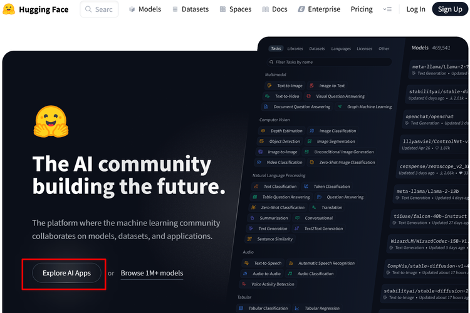The image size is (470, 313).
Task: Click the Document Question Answering icon
Action: (x=266, y=106)
